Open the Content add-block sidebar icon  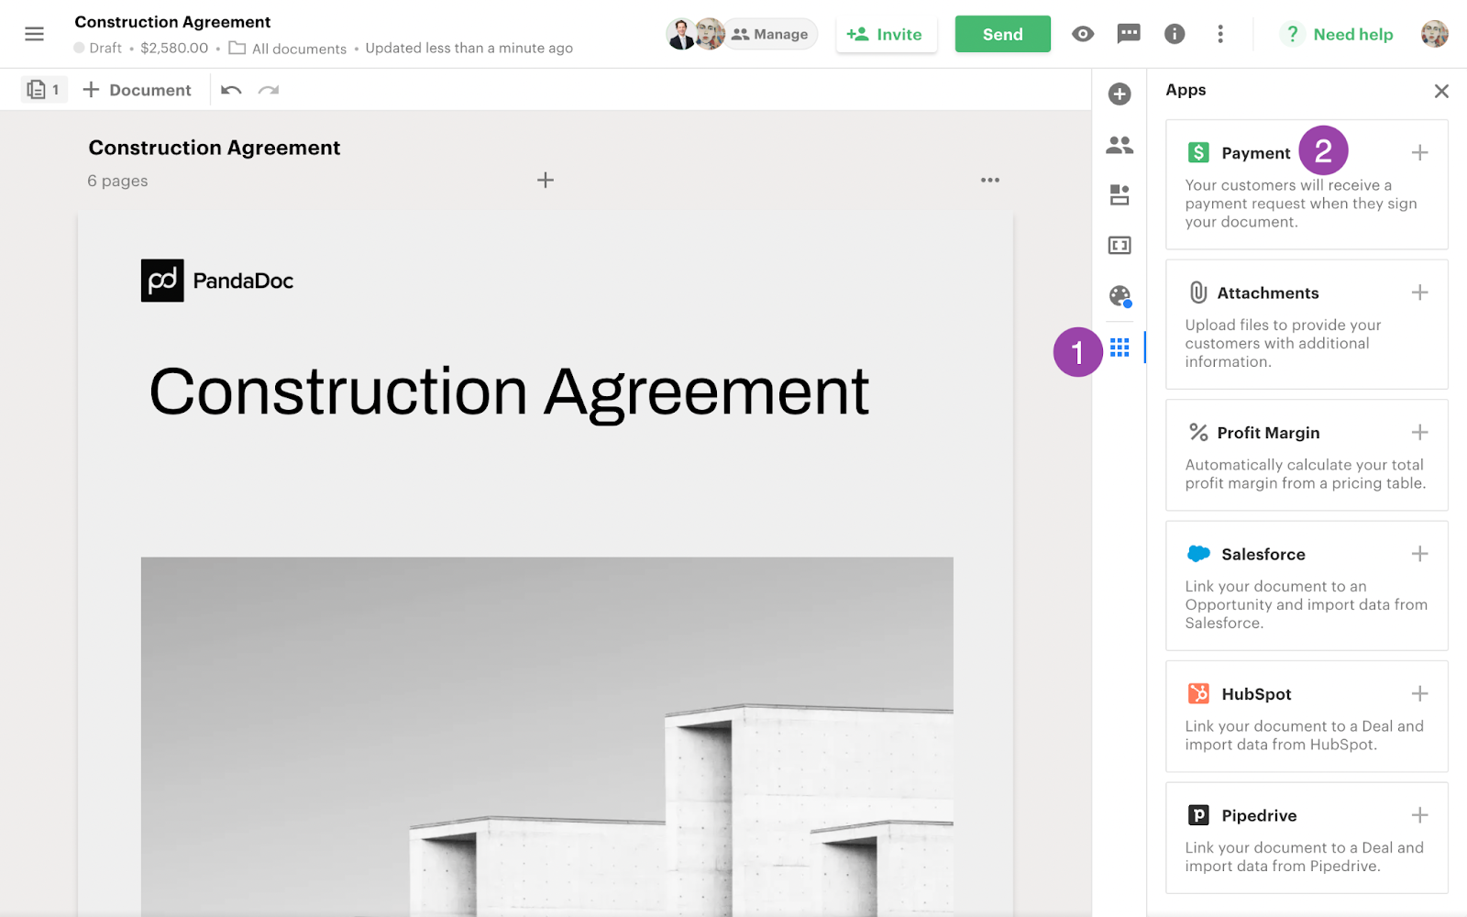click(1120, 94)
